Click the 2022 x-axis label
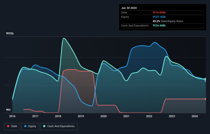Image resolution: width=210 pixels, height=134 pixels. [x=149, y=116]
